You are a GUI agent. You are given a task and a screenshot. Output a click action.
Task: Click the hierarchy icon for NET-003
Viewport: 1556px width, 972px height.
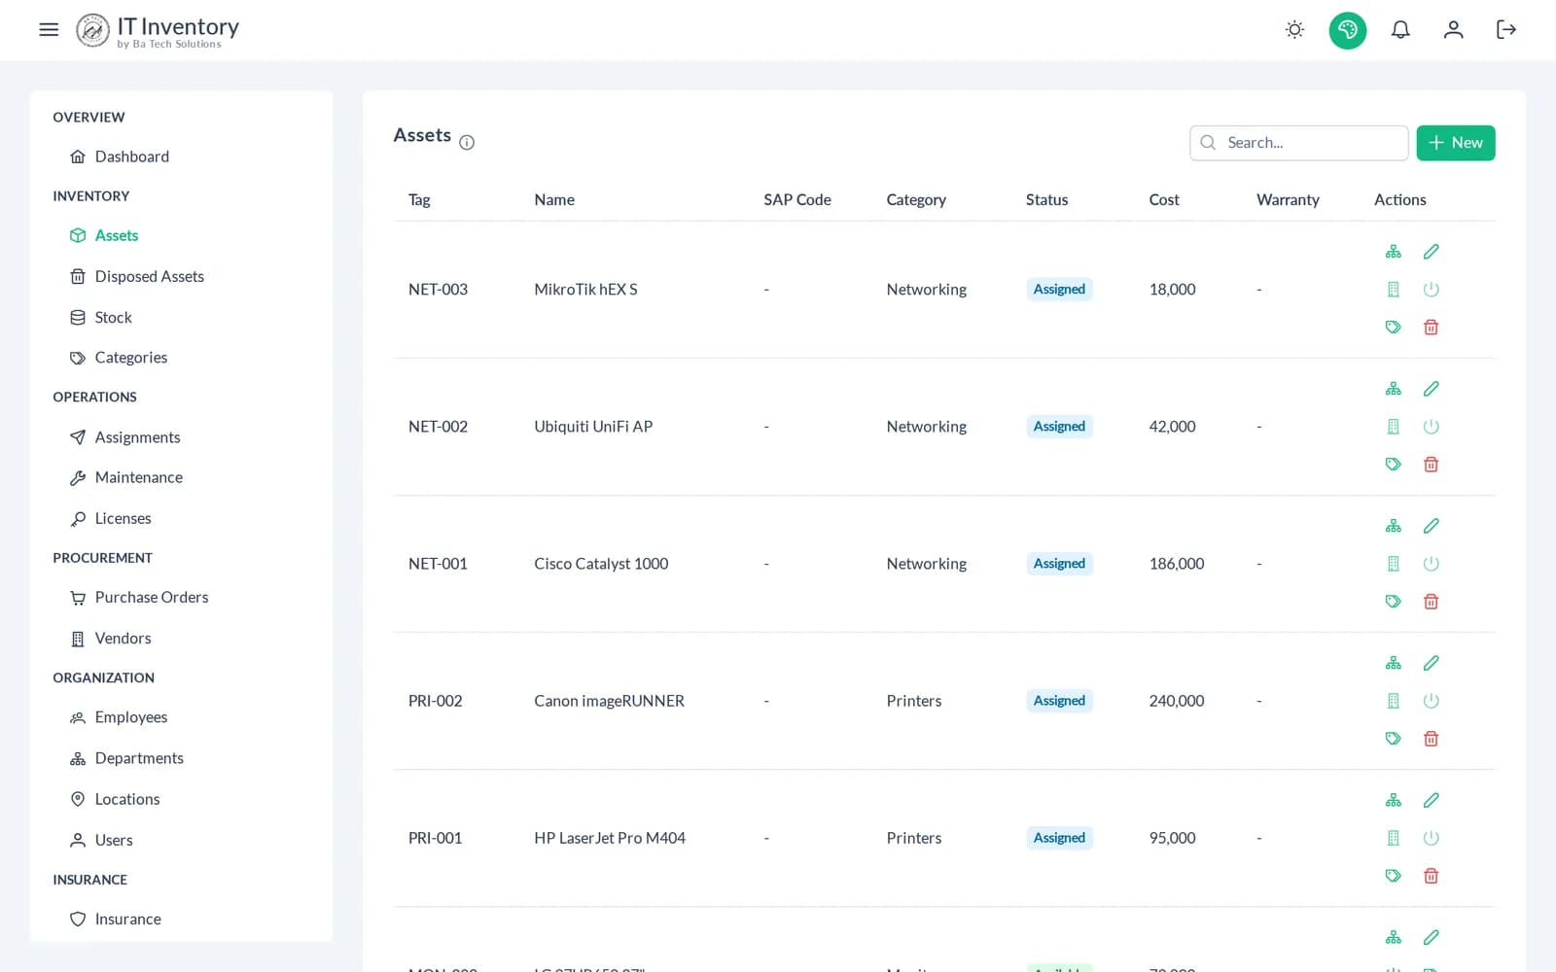(x=1394, y=252)
